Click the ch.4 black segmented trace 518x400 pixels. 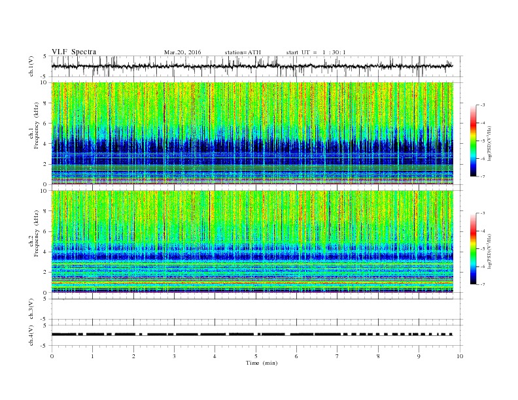252,335
